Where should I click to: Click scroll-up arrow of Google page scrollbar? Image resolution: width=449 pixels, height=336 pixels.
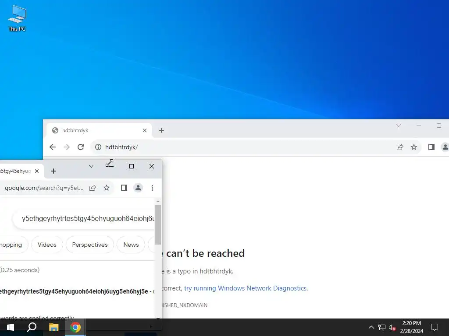click(x=158, y=201)
